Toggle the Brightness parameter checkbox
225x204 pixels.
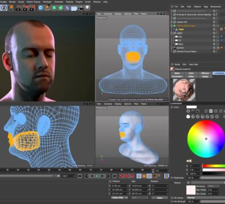coord(172,178)
